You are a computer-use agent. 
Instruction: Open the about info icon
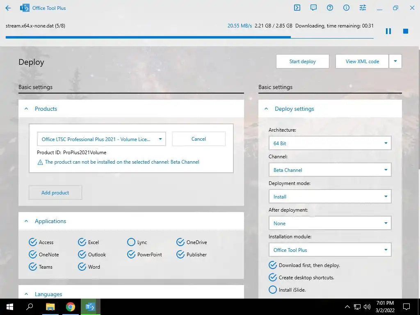(x=346, y=8)
